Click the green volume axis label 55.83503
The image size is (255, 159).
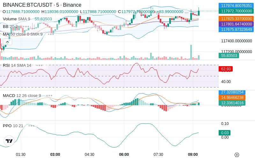pos(229,55)
